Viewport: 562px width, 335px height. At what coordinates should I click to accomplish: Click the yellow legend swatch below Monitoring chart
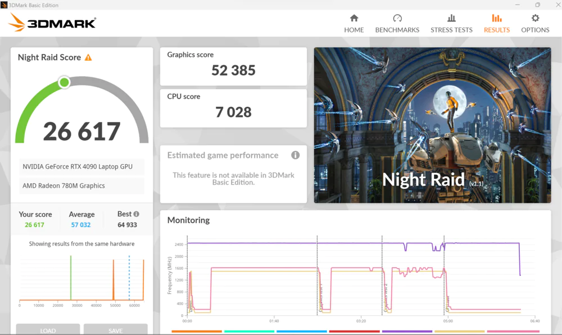(x=460, y=332)
